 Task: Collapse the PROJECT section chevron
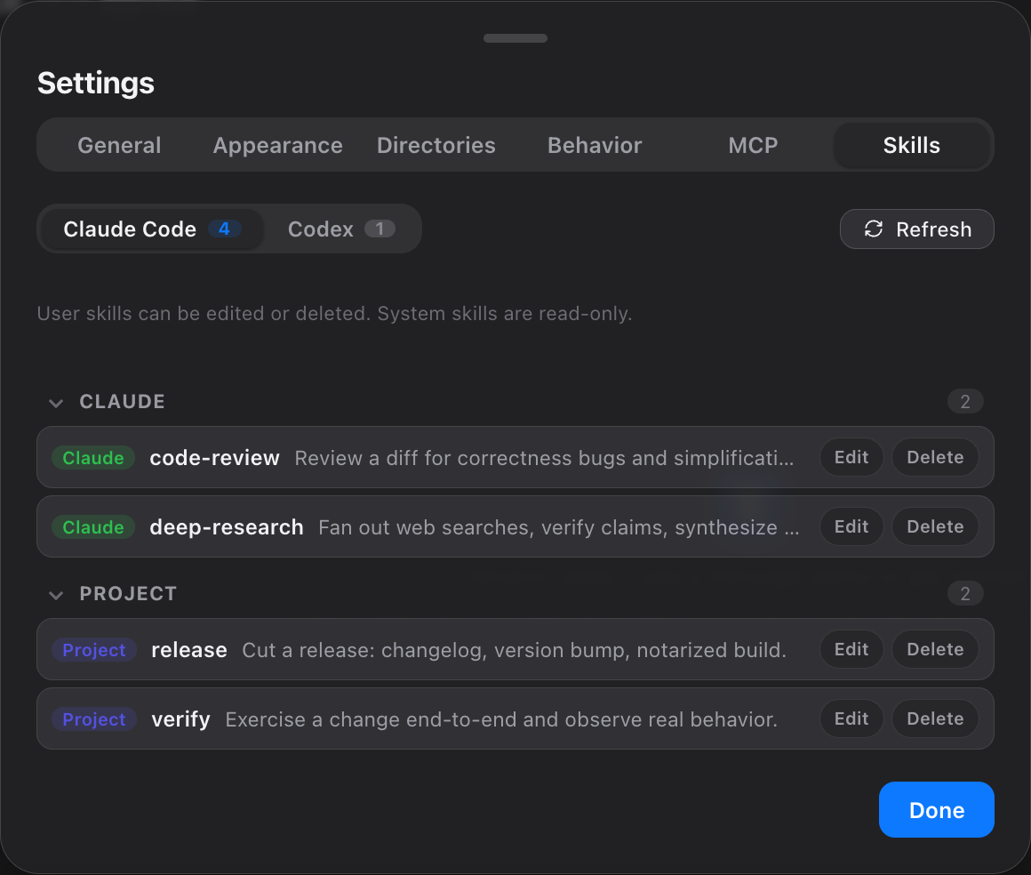(56, 595)
